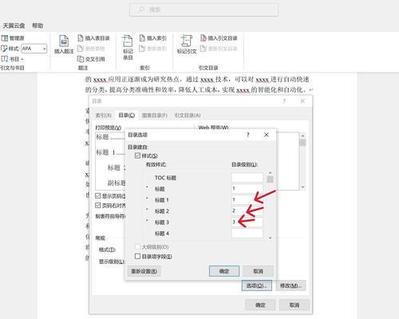This screenshot has height=319, width=399.
Task: Enable the 目录项字段(E) checkbox
Action: (x=137, y=257)
